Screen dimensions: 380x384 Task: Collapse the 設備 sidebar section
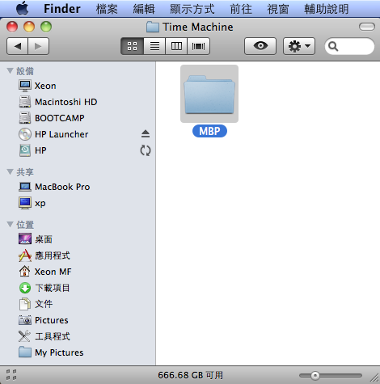11,71
